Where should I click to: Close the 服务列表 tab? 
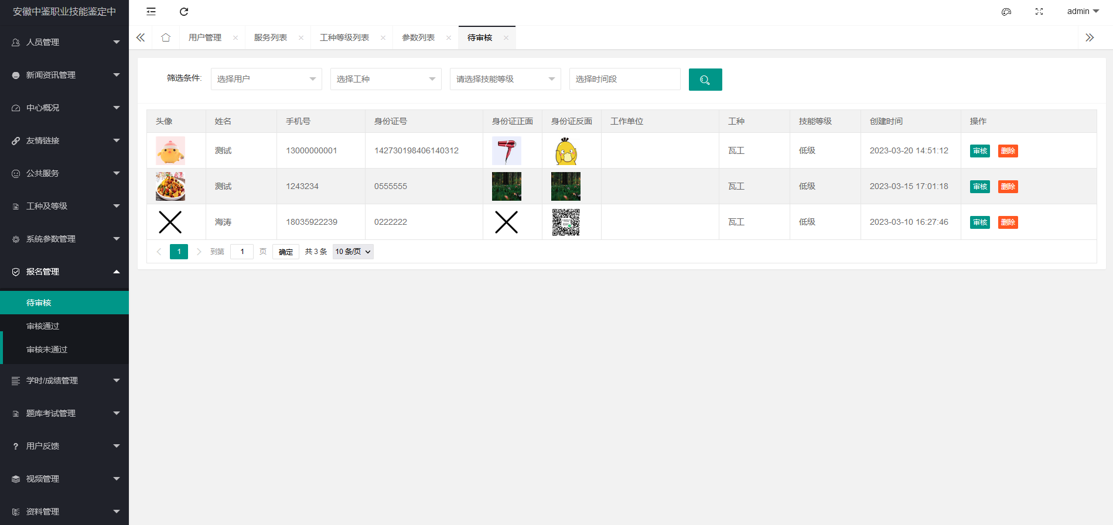tap(301, 37)
